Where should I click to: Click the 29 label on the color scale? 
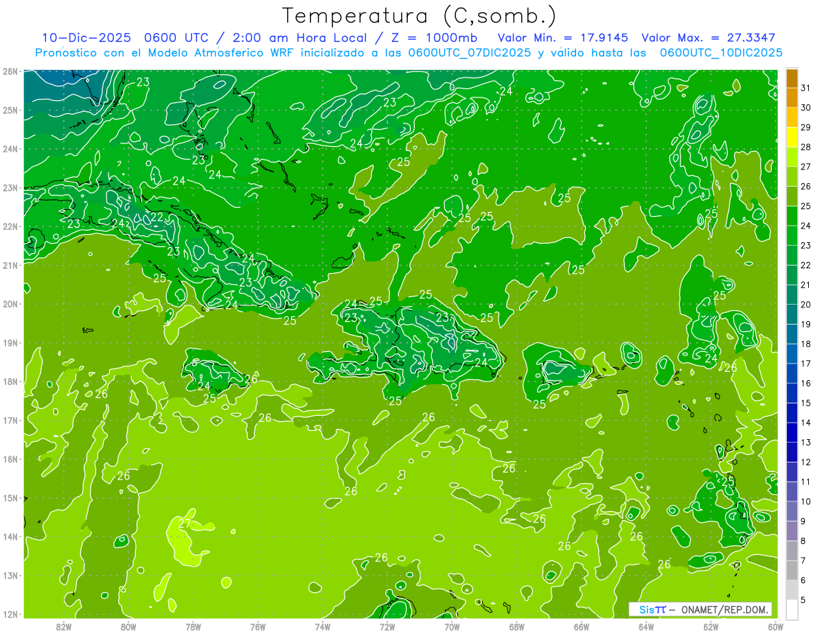(x=806, y=127)
